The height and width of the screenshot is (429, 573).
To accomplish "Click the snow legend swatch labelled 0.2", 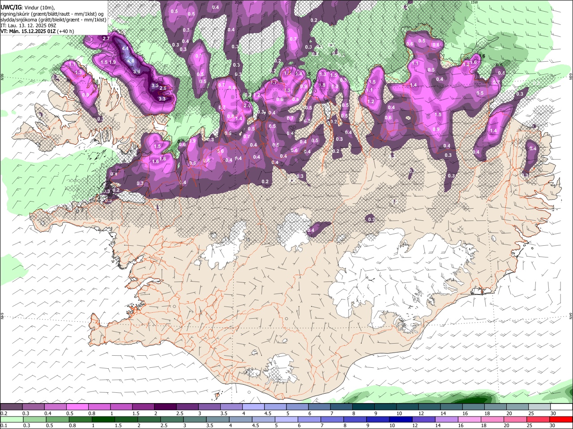I will [11, 407].
